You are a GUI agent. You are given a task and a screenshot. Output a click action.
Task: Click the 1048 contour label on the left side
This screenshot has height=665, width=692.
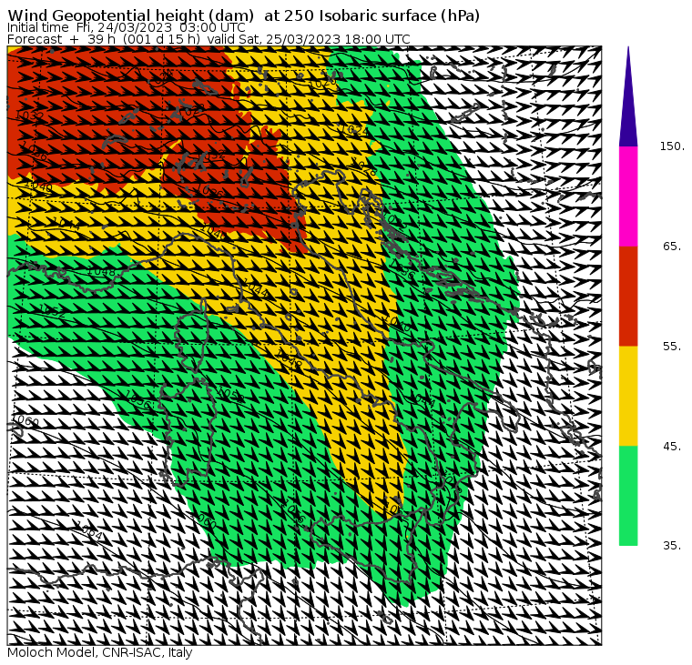click(x=101, y=272)
